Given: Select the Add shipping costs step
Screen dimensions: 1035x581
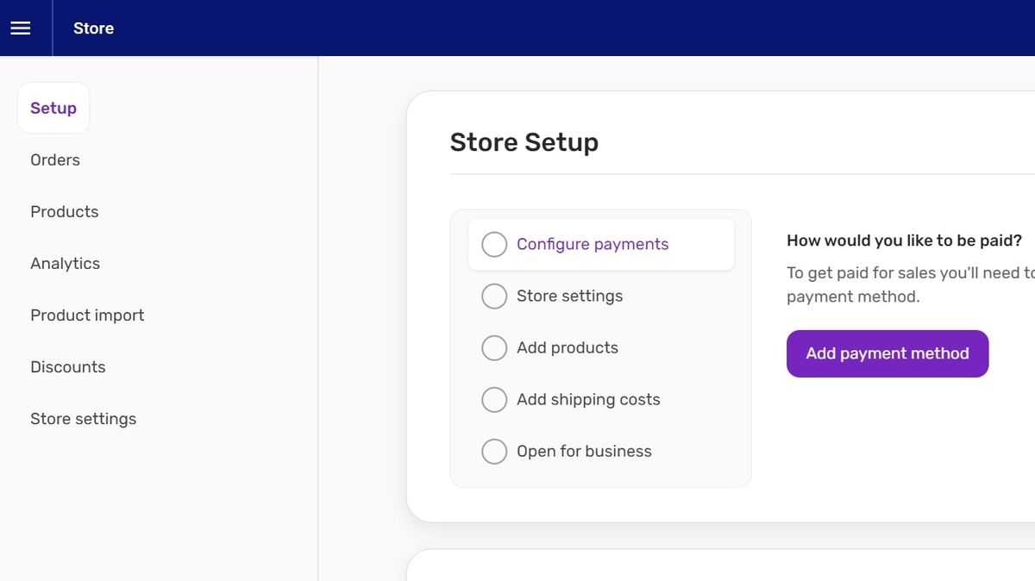Looking at the screenshot, I should 588,399.
